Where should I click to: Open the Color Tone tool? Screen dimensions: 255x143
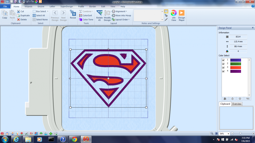tap(86, 20)
